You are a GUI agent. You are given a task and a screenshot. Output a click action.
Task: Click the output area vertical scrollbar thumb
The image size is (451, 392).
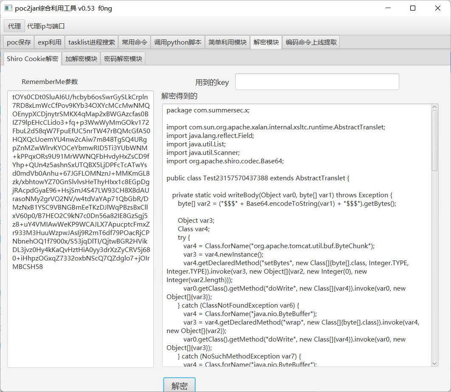(434, 140)
